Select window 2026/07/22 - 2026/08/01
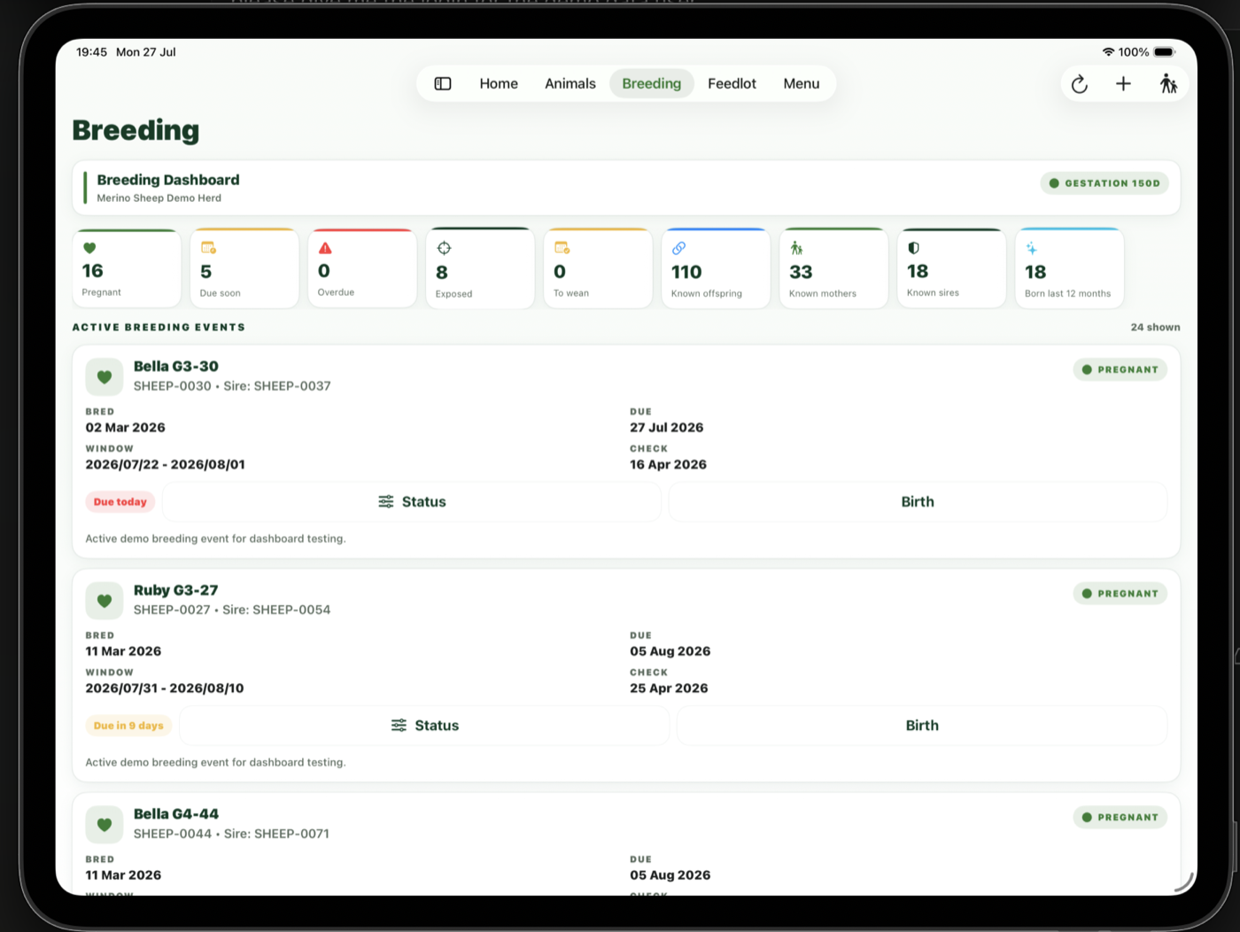This screenshot has width=1240, height=932. click(x=165, y=464)
